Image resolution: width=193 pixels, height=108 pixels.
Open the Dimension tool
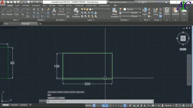click(x=62, y=11)
